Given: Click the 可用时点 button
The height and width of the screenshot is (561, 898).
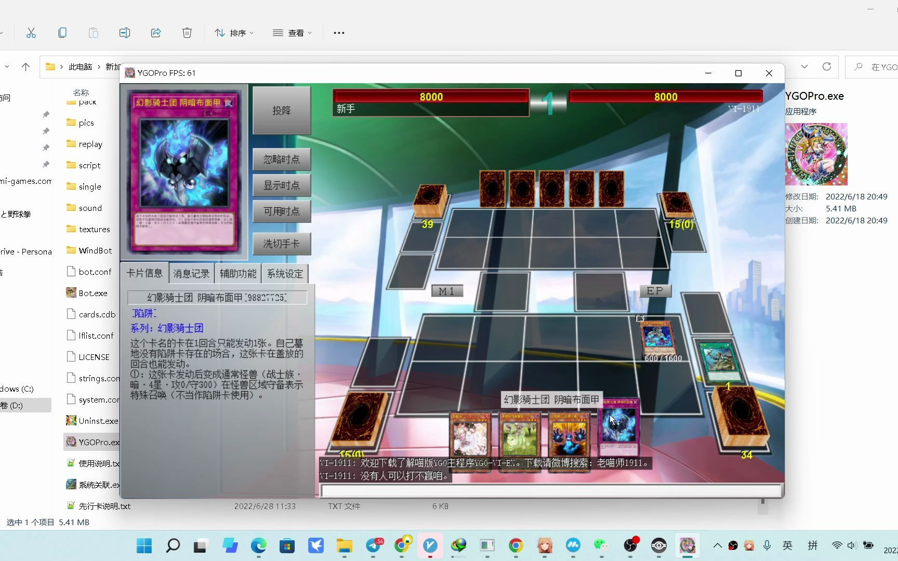Looking at the screenshot, I should tap(282, 211).
